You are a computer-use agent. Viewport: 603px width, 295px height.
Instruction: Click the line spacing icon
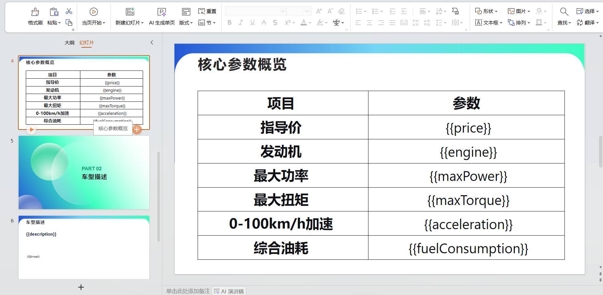pos(439,23)
